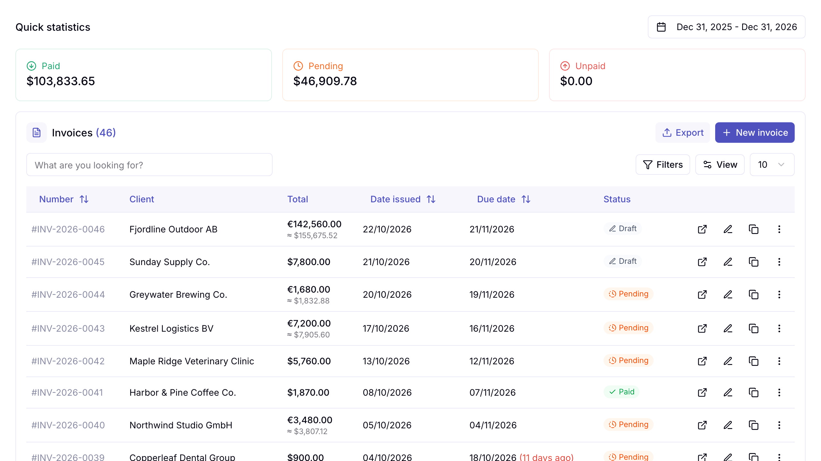Select the Unpaid statistics card
821x461 pixels.
click(677, 75)
